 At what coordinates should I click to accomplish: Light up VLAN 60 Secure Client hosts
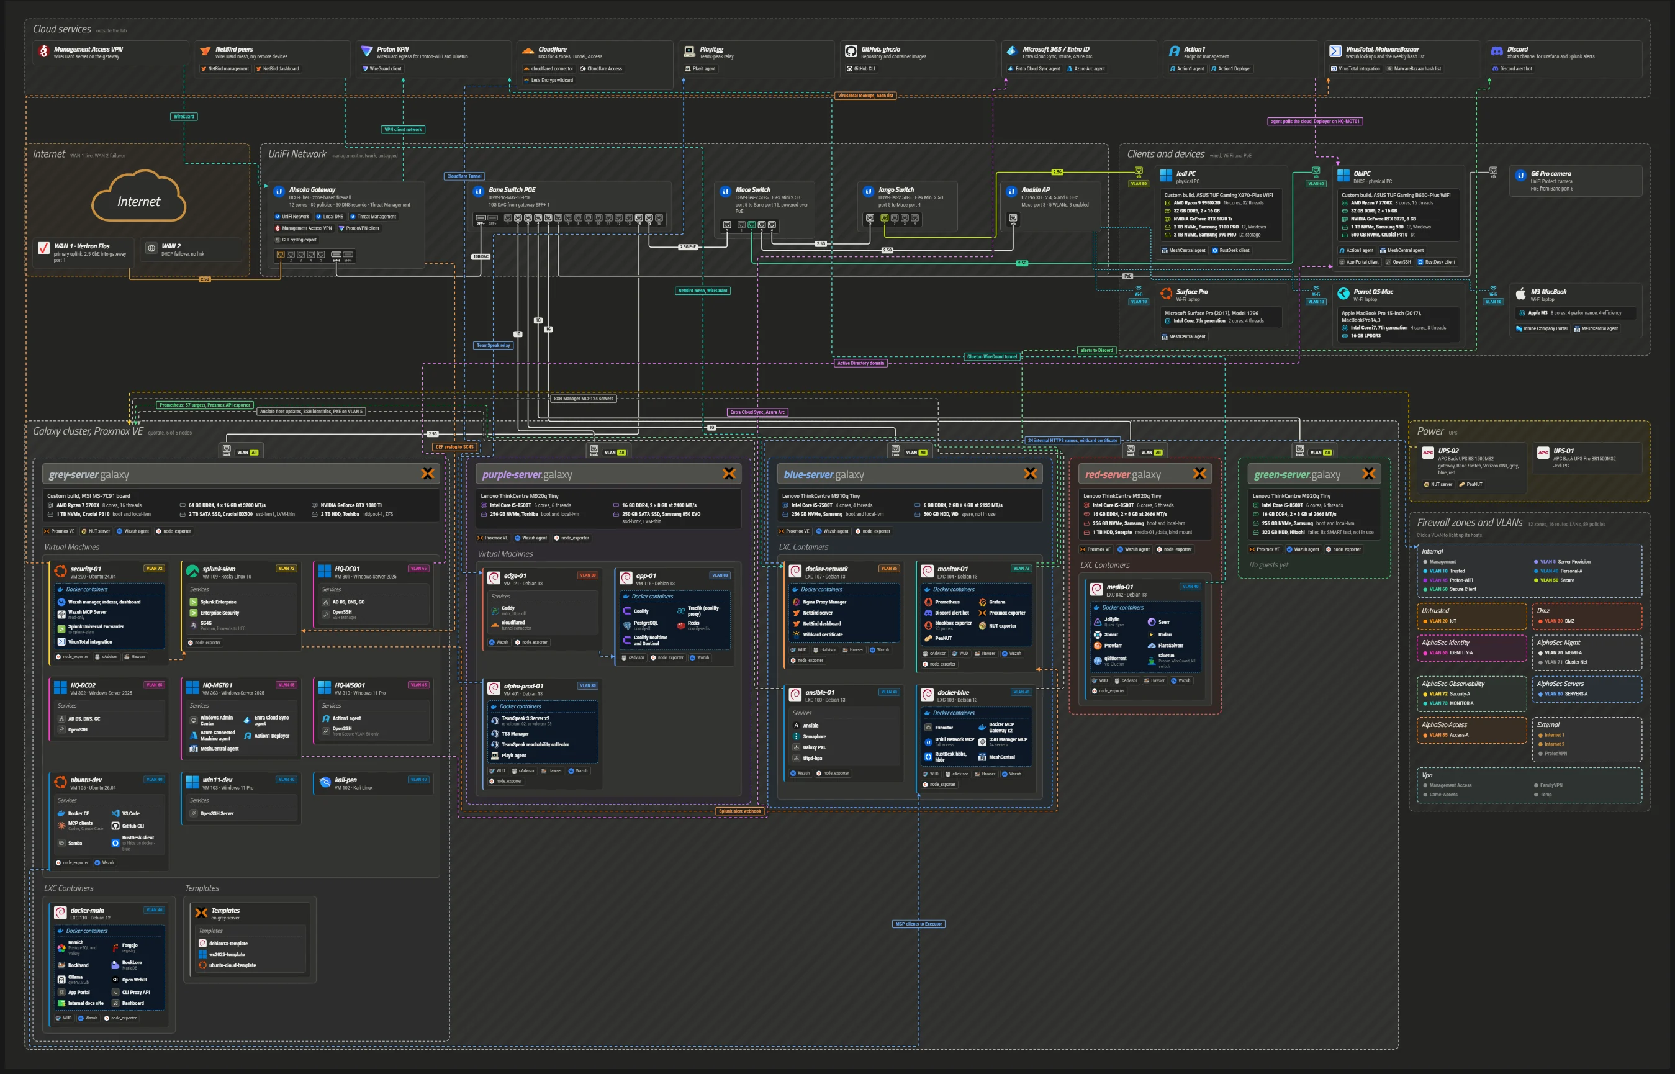1449,589
